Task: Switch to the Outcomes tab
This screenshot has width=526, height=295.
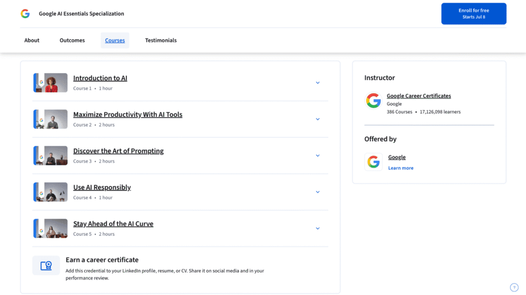Action: 72,40
